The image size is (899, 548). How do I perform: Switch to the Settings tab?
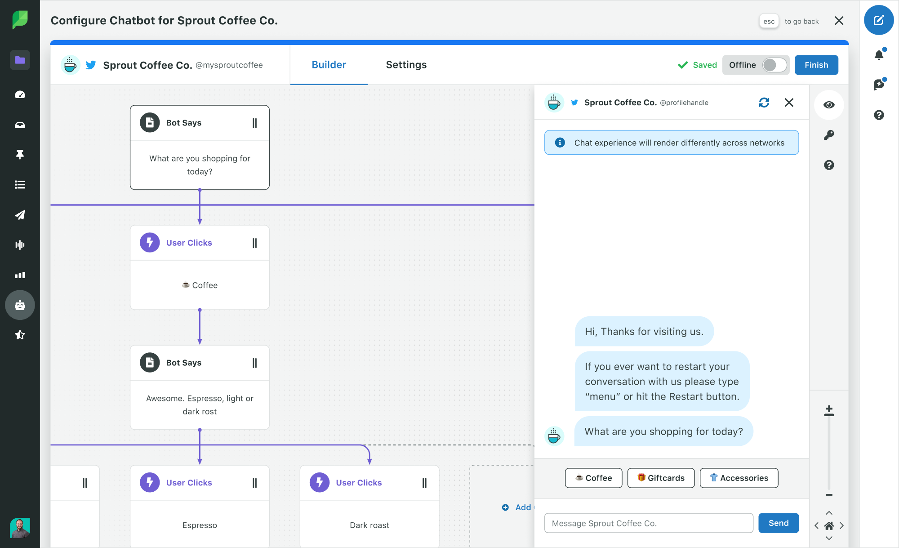pyautogui.click(x=406, y=64)
